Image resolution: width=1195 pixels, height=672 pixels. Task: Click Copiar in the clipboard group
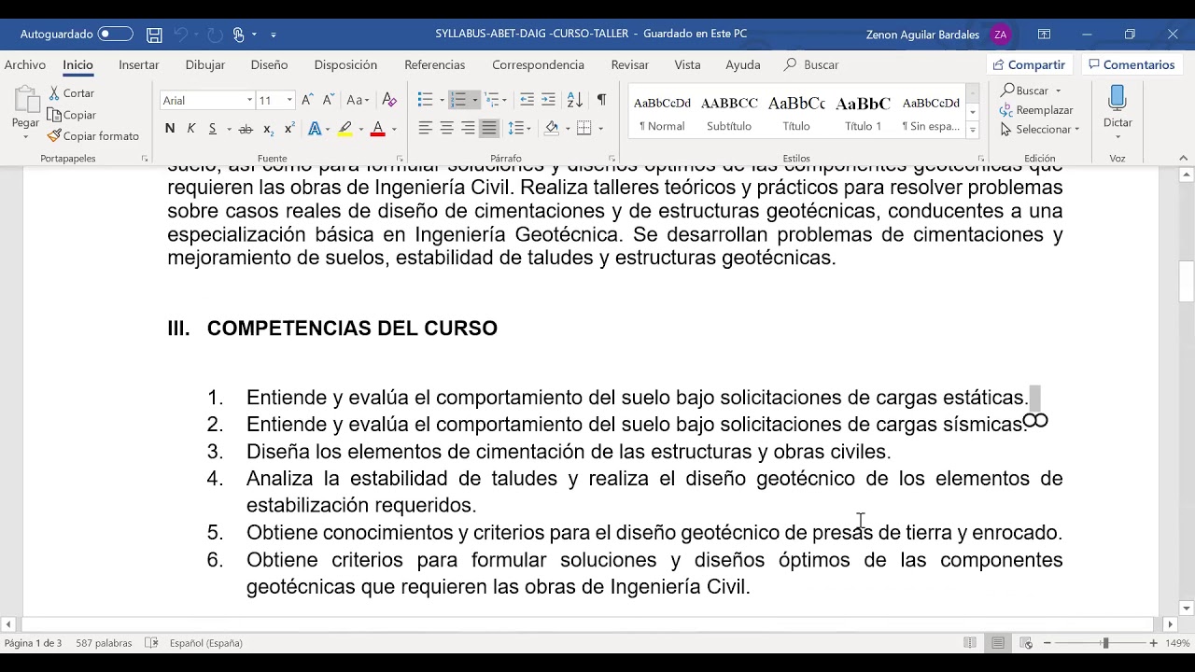(72, 115)
